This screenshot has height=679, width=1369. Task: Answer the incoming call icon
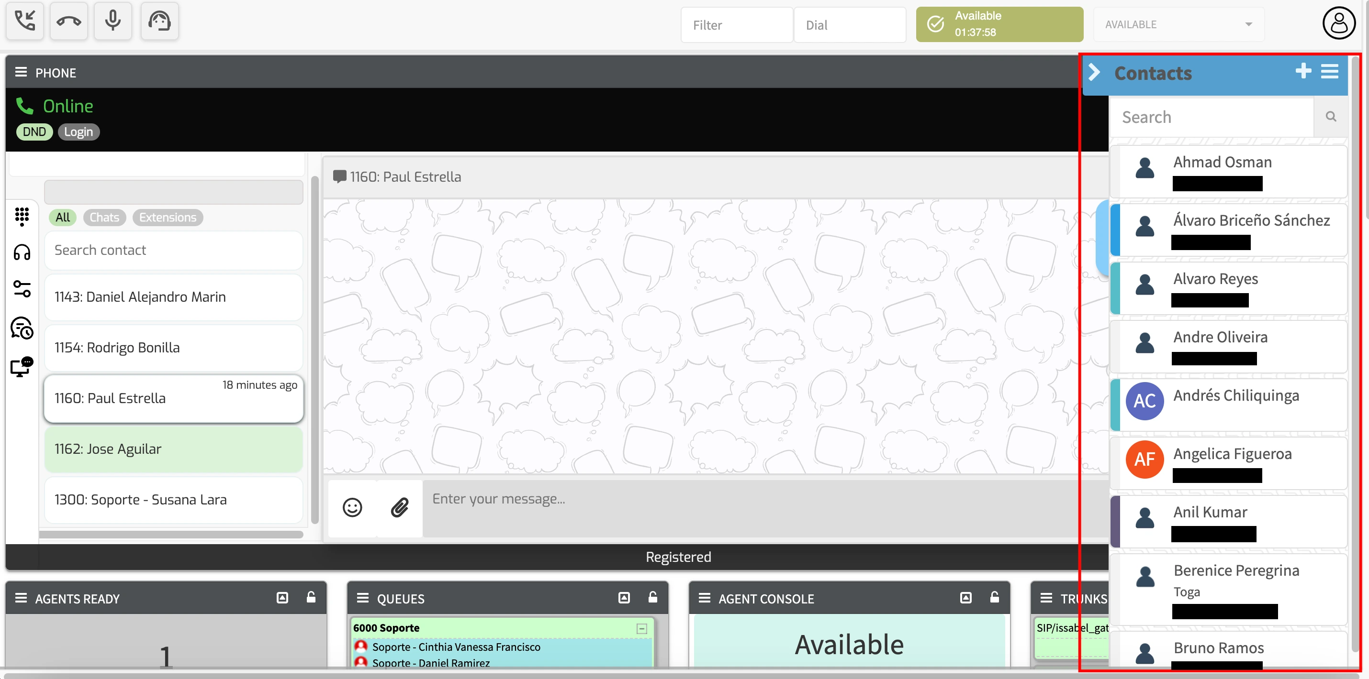[24, 21]
